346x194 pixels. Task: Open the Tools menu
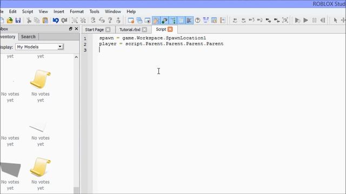tap(94, 11)
